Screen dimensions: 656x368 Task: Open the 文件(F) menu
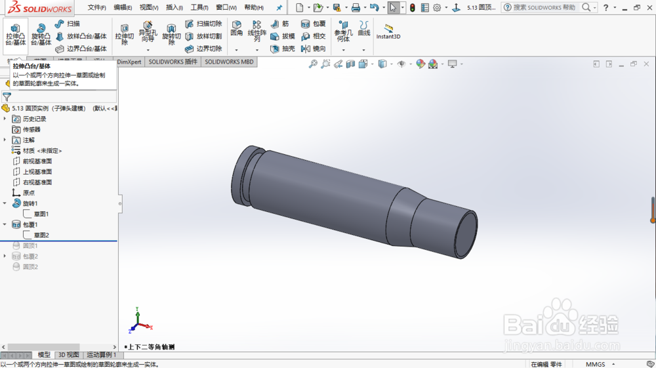pos(96,7)
